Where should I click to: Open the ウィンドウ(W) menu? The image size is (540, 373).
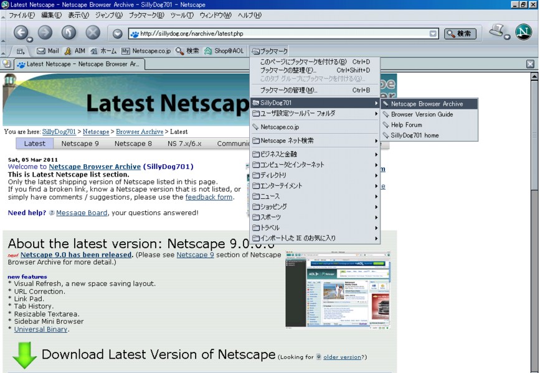point(216,15)
